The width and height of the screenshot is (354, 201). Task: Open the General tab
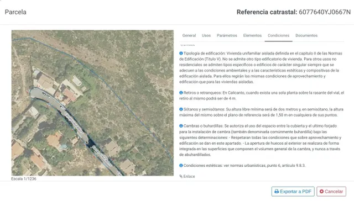189,35
